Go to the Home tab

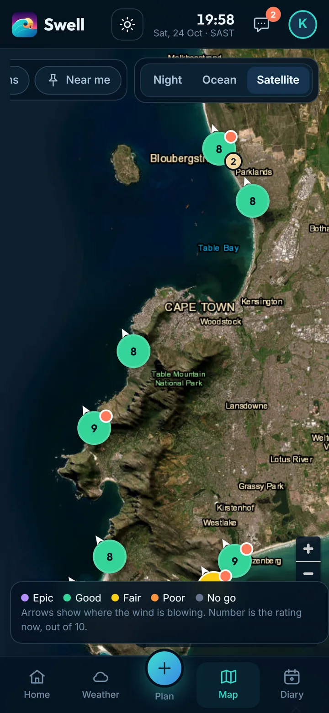point(37,685)
